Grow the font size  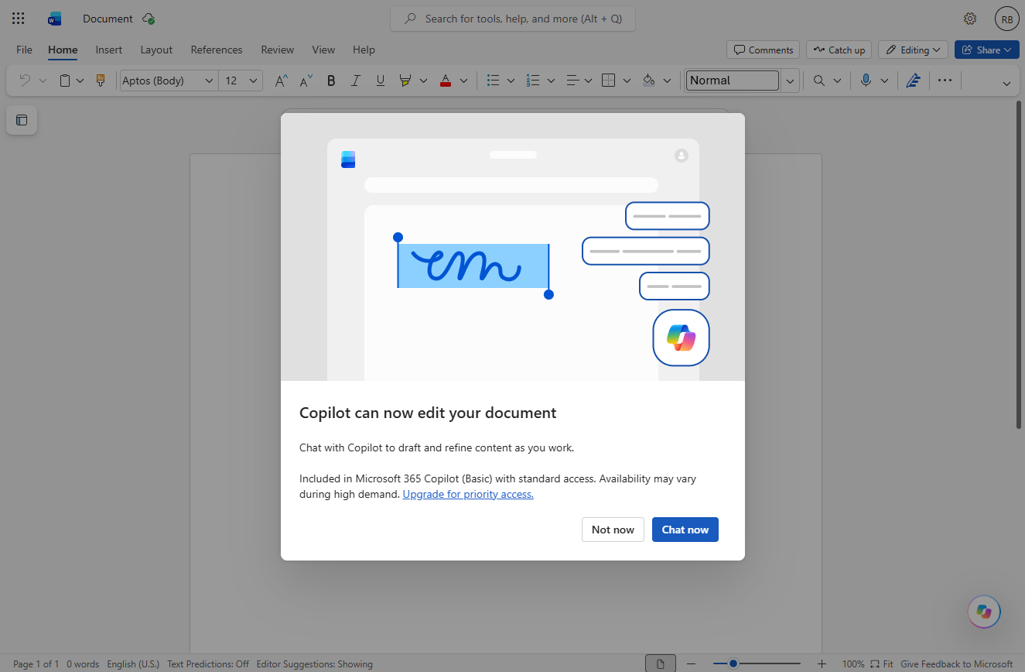(x=282, y=81)
